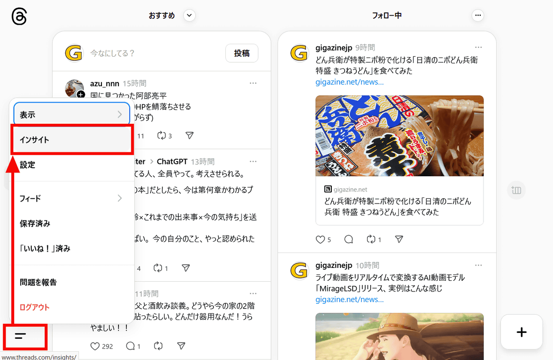Screen dimensions: 553x360
Task: Follow azu_nnn via the plus badge
Action: click(x=81, y=94)
